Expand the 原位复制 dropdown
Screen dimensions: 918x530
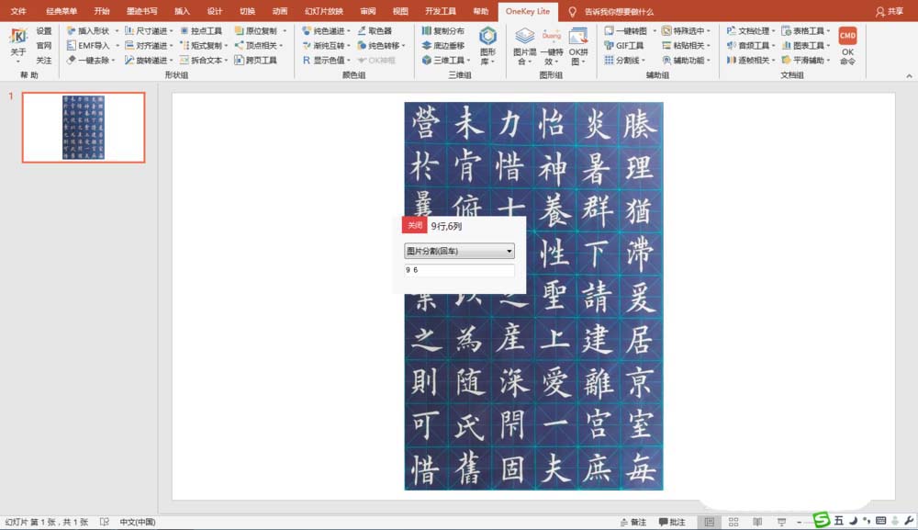click(x=285, y=30)
